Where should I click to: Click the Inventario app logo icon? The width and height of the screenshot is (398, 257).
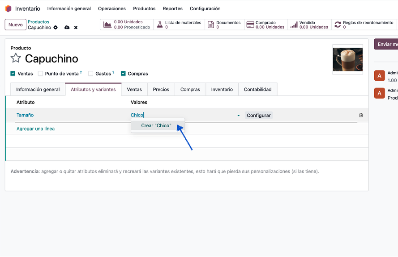(8, 8)
